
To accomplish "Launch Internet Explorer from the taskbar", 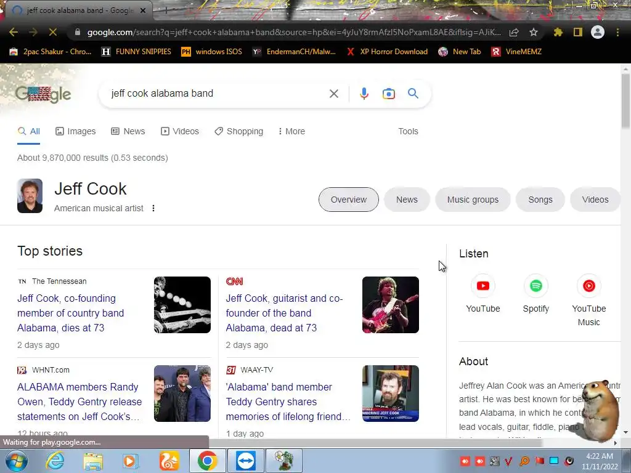I will (x=55, y=461).
